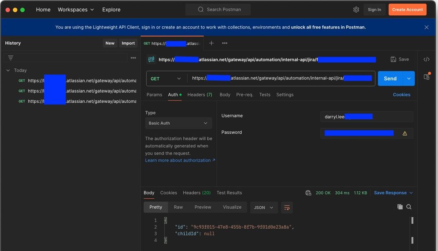Focus the Search Postman field
Image resolution: width=438 pixels, height=251 pixels.
click(x=218, y=10)
